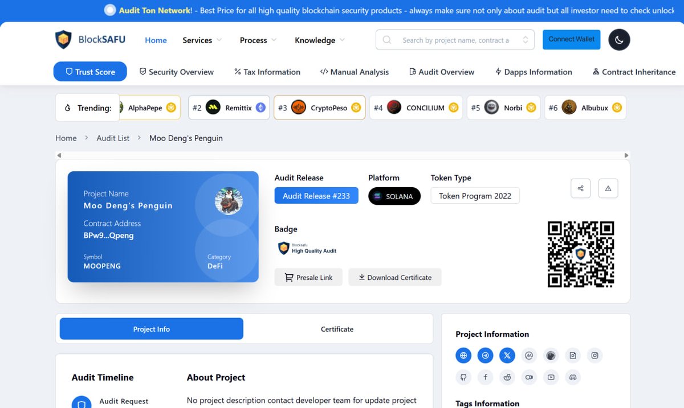Viewport: 684px width, 408px height.
Task: Select the Contract Inheritance tab
Action: click(x=634, y=72)
